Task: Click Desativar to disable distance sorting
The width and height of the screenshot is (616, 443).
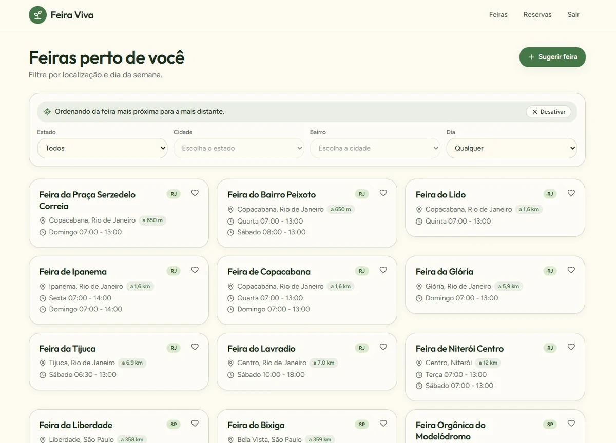Action: click(x=549, y=112)
